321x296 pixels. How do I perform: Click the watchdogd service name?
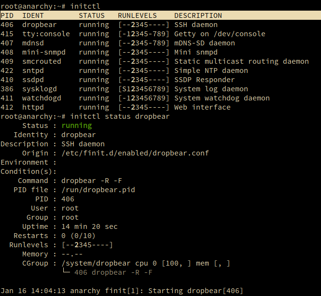point(42,98)
